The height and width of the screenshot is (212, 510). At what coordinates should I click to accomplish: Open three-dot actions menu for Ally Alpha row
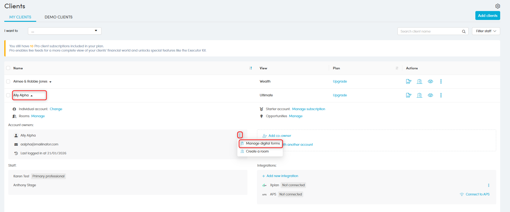441,95
